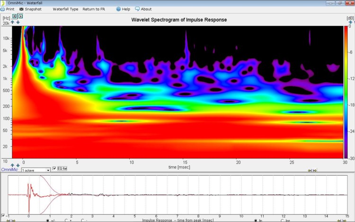355x222 pixels.
Task: Select the log scale radio button
Action: (x=282, y=220)
